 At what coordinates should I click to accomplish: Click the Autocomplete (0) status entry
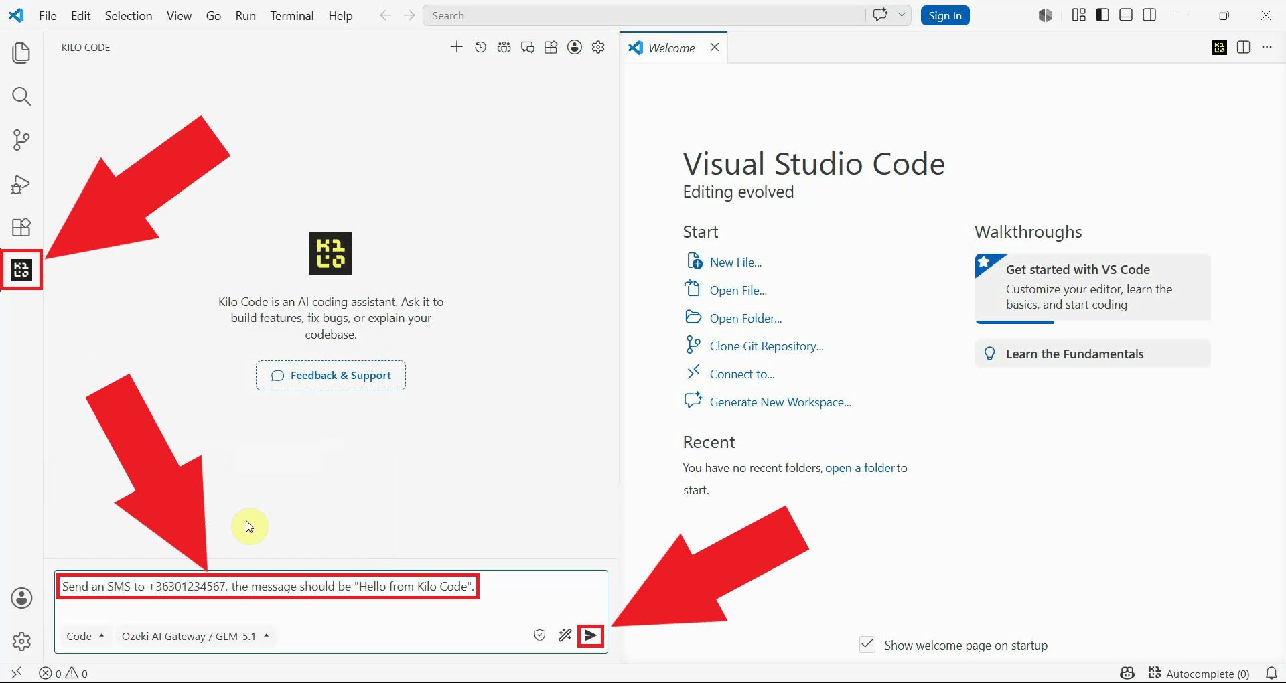(x=1199, y=674)
